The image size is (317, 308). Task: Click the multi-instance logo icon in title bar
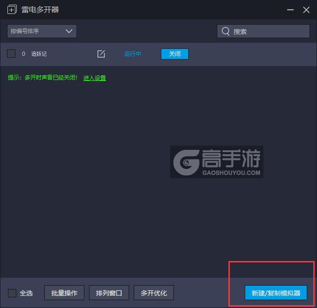tap(12, 9)
